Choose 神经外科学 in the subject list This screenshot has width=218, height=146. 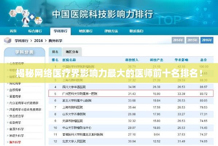point(16,136)
